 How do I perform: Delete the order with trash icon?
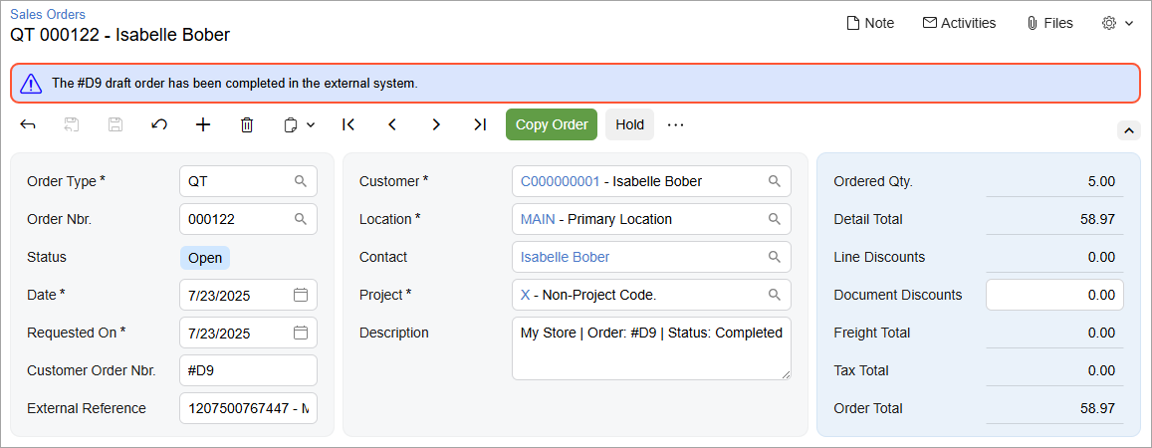(x=247, y=124)
